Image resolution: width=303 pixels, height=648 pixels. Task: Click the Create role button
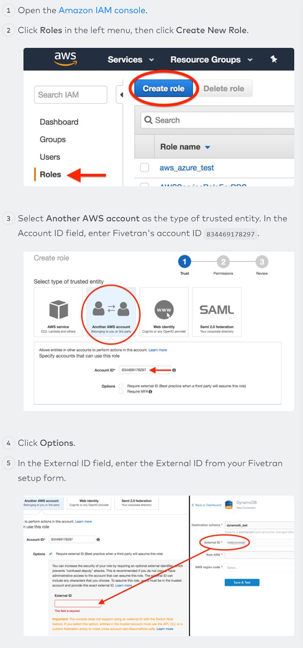click(x=164, y=89)
